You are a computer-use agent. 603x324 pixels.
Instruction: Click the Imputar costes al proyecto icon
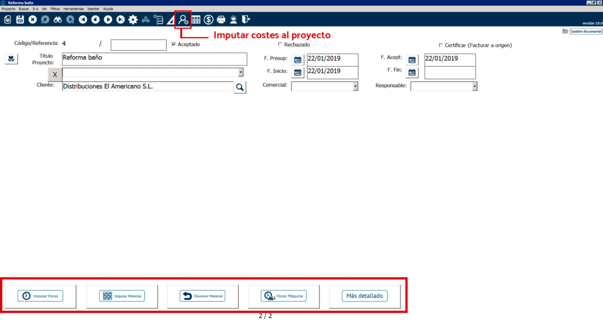pos(183,19)
